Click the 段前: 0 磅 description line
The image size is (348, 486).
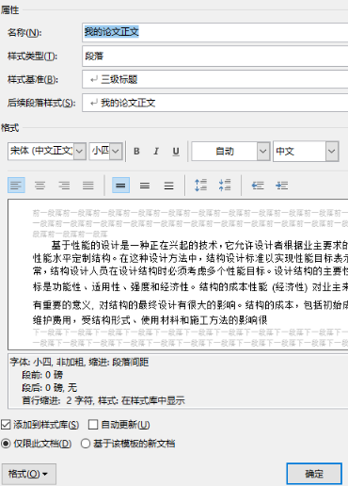[x=42, y=375]
